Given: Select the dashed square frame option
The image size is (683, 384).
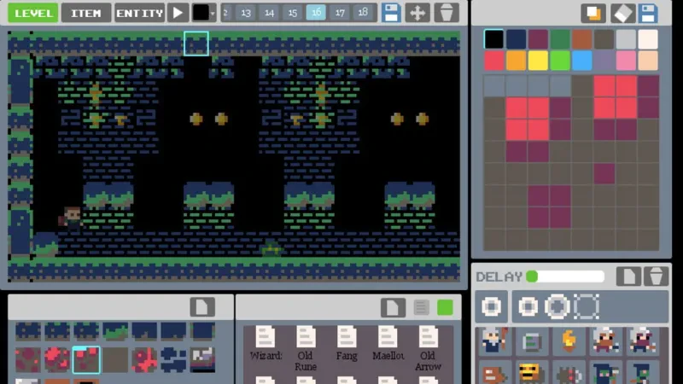Looking at the screenshot, I should (587, 306).
